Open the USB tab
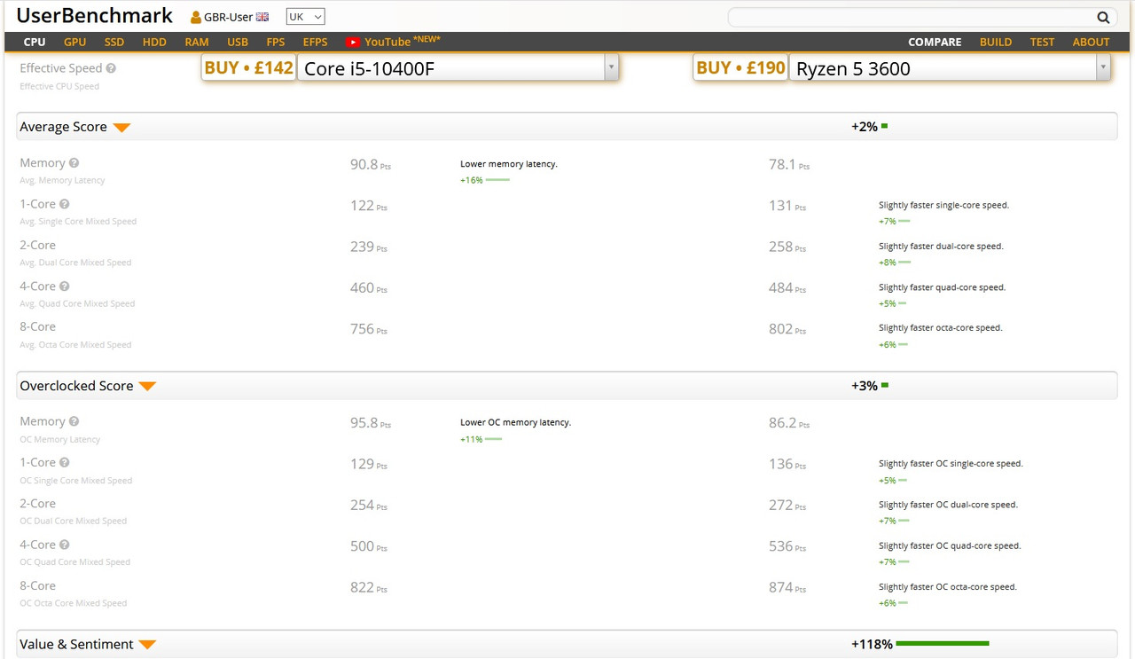The height and width of the screenshot is (659, 1135). (238, 42)
